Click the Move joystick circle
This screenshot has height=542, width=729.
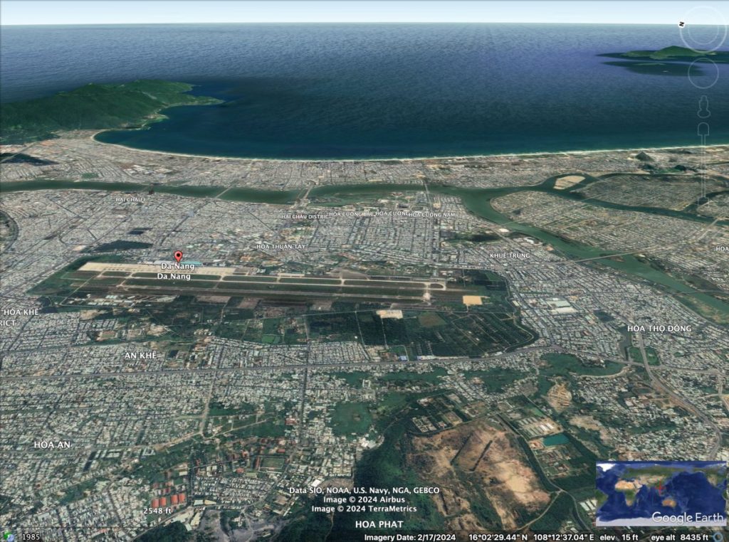pos(703,71)
